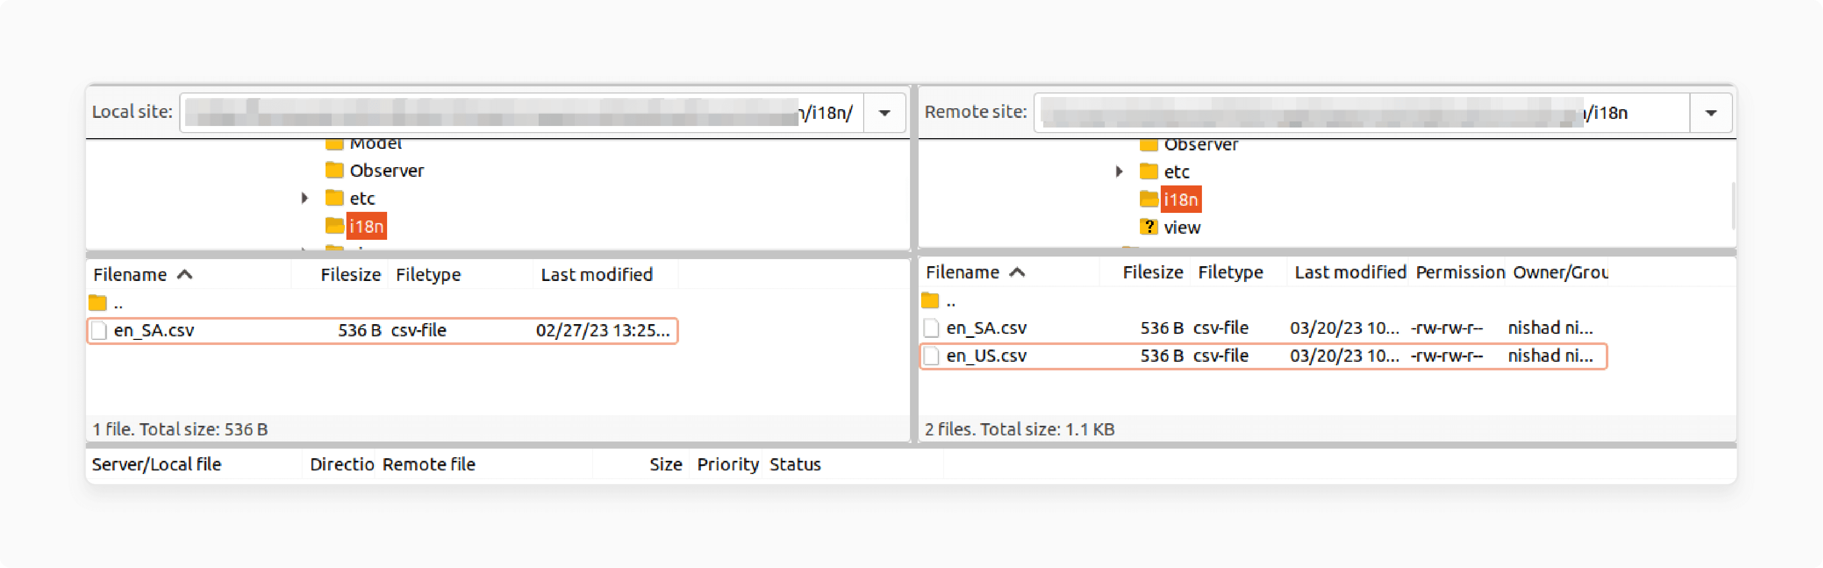Click local status '1 file. Total size: 536 B'
The width and height of the screenshot is (1823, 568).
click(180, 429)
